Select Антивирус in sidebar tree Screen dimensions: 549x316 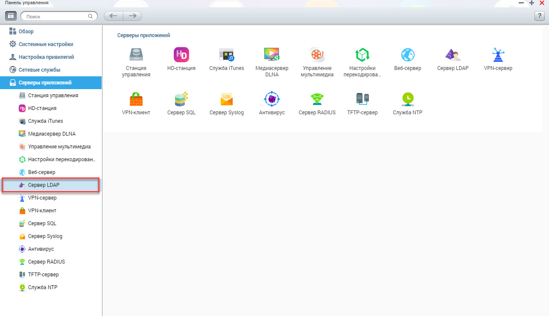click(x=51, y=249)
